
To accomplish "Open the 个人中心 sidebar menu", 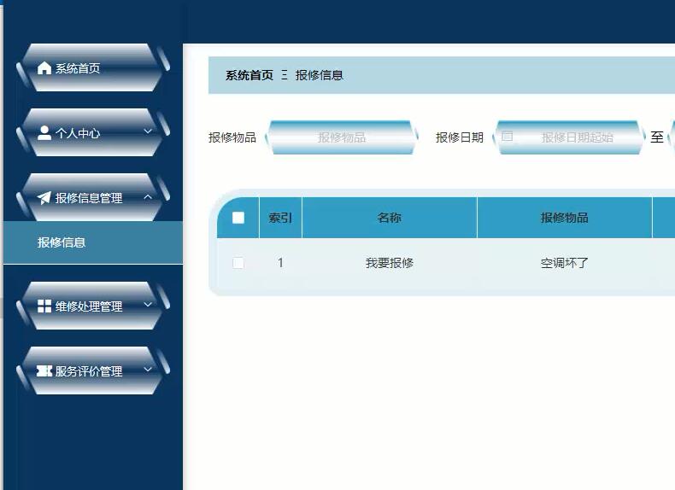I will (93, 132).
